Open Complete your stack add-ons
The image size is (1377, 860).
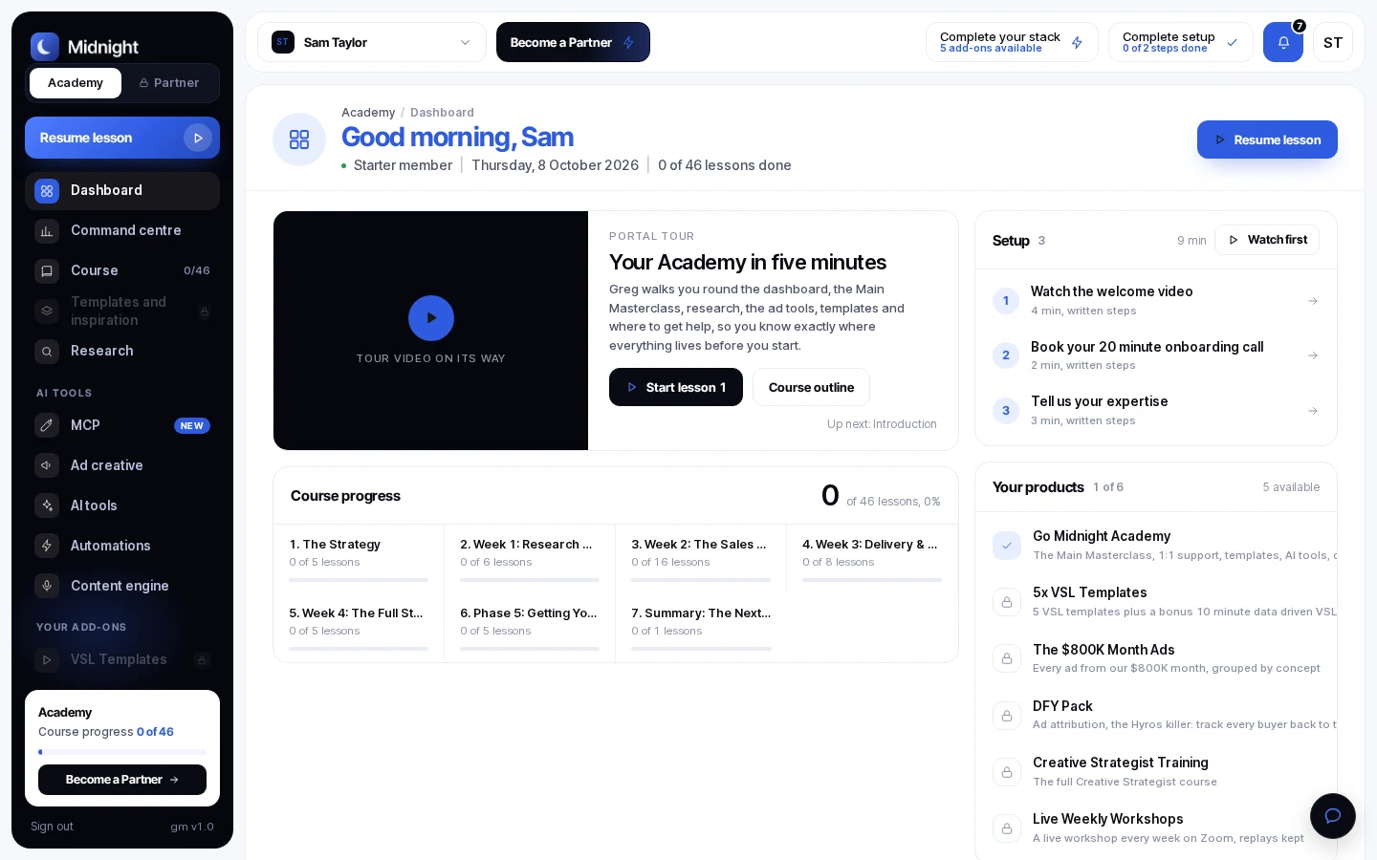coord(1012,42)
